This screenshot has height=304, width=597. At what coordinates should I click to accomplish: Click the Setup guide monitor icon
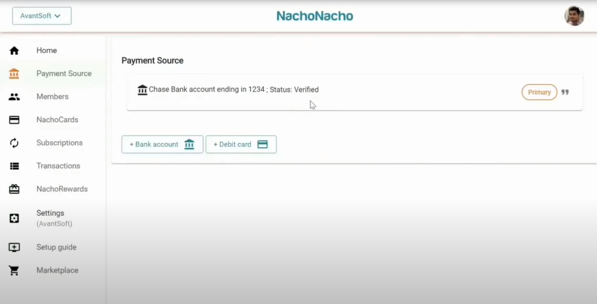click(x=14, y=247)
